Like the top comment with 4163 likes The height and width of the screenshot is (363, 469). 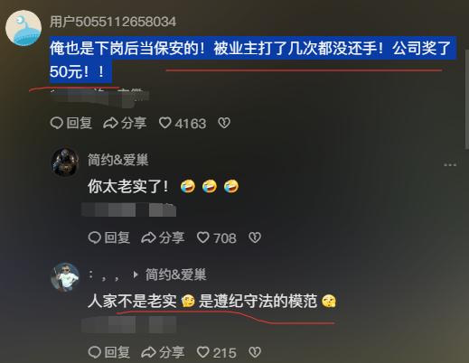[x=183, y=124]
